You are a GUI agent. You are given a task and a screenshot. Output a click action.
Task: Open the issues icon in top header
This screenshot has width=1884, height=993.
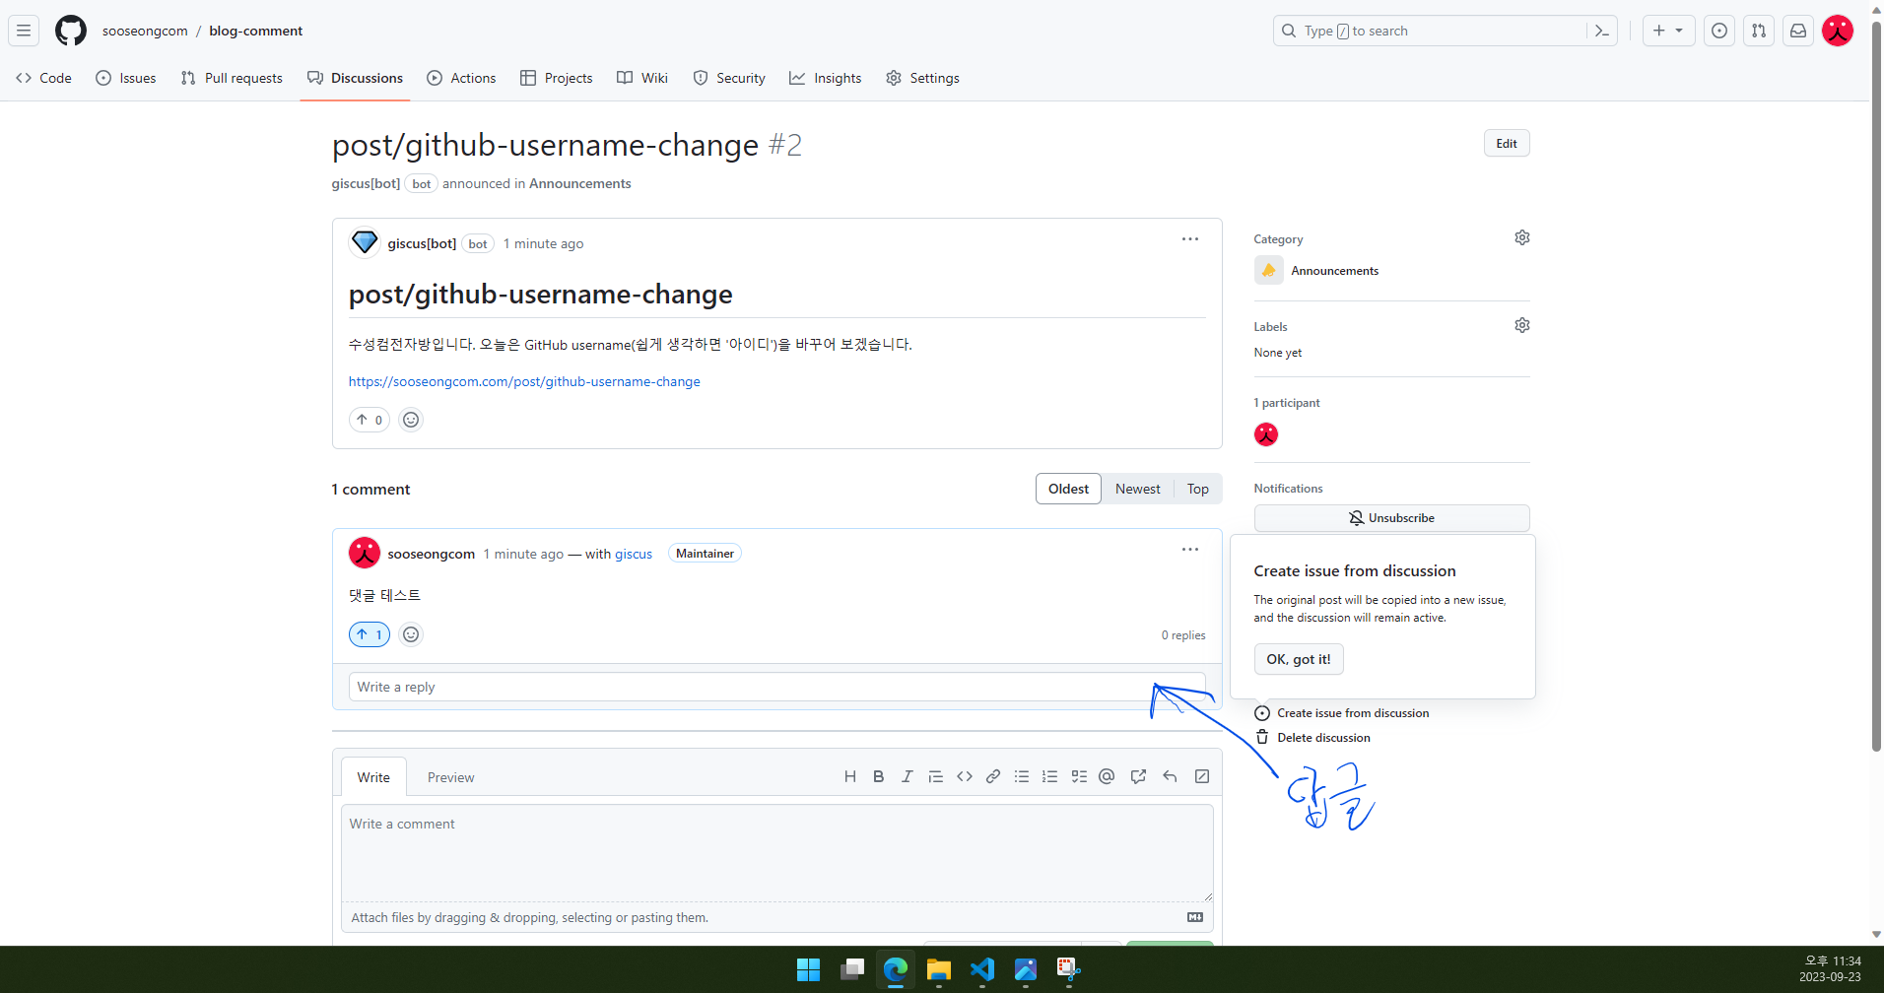[1719, 31]
